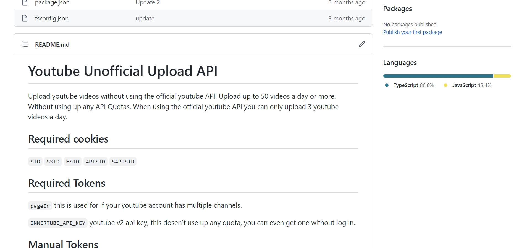Click the 'Upload youtube videos without using' paragraph

[183, 107]
